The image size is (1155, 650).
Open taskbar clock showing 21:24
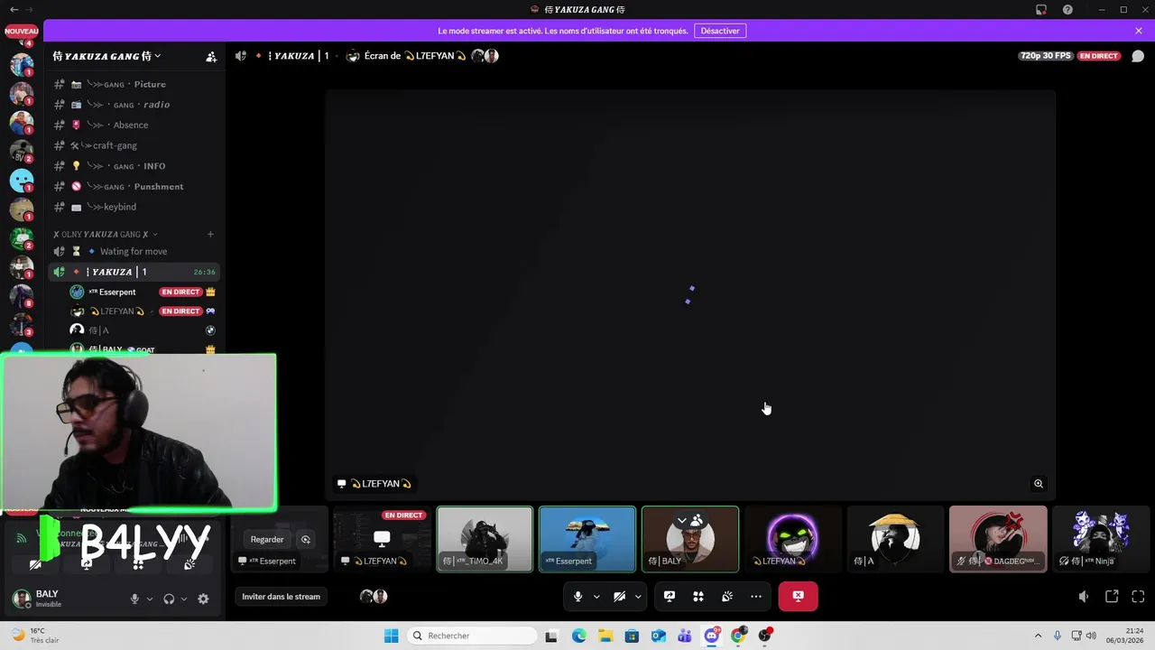(x=1126, y=636)
